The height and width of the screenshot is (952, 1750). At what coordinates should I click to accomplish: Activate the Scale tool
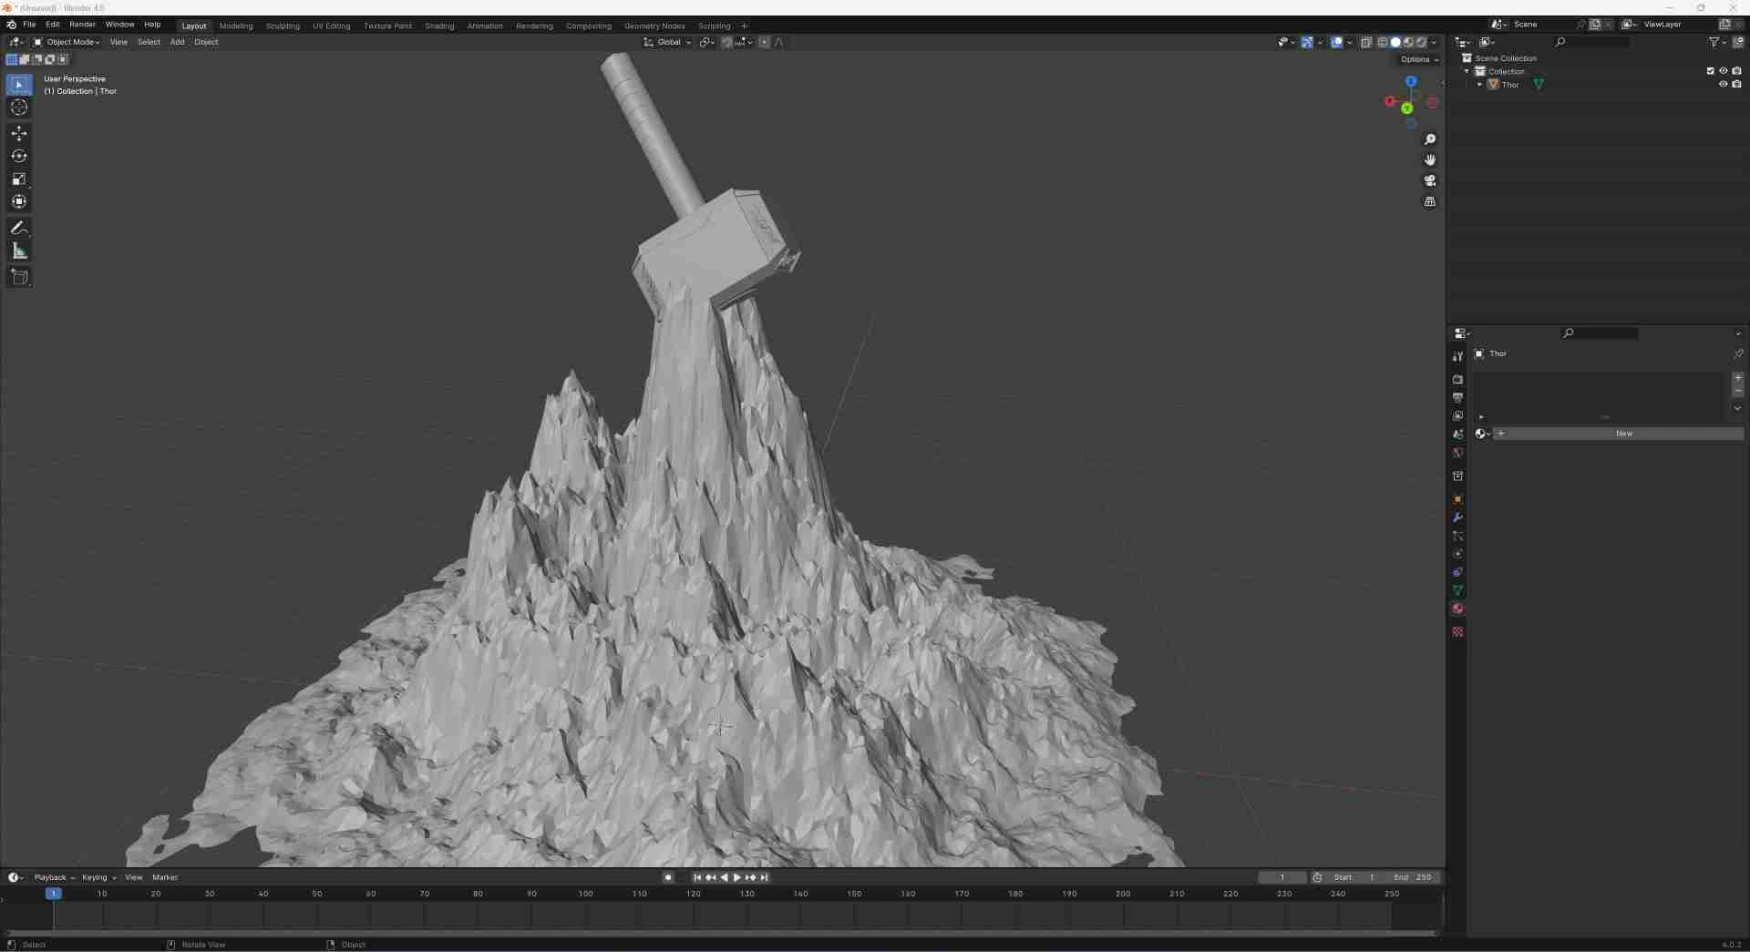tap(19, 179)
